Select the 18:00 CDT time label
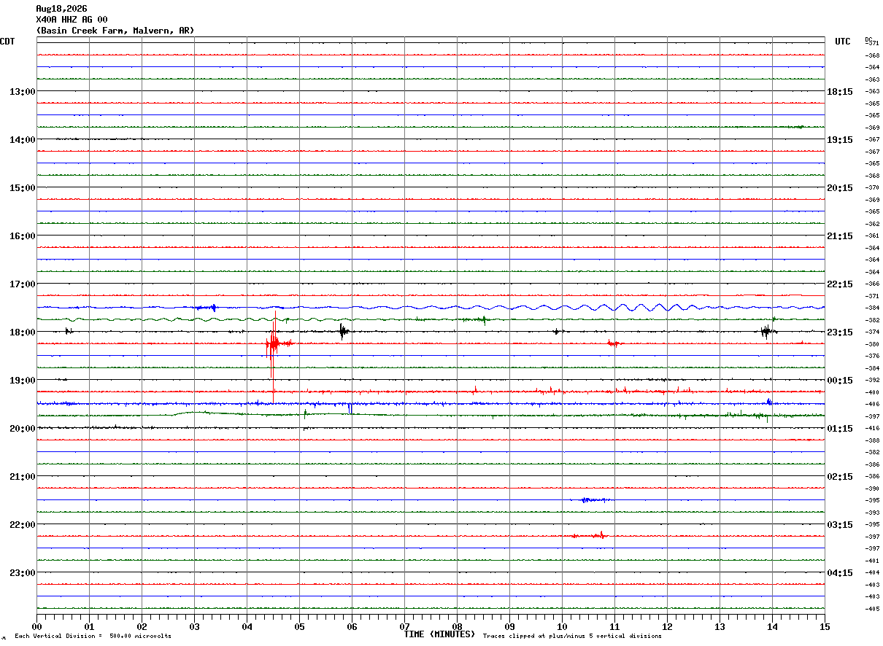The height and width of the screenshot is (646, 883). 22,332
